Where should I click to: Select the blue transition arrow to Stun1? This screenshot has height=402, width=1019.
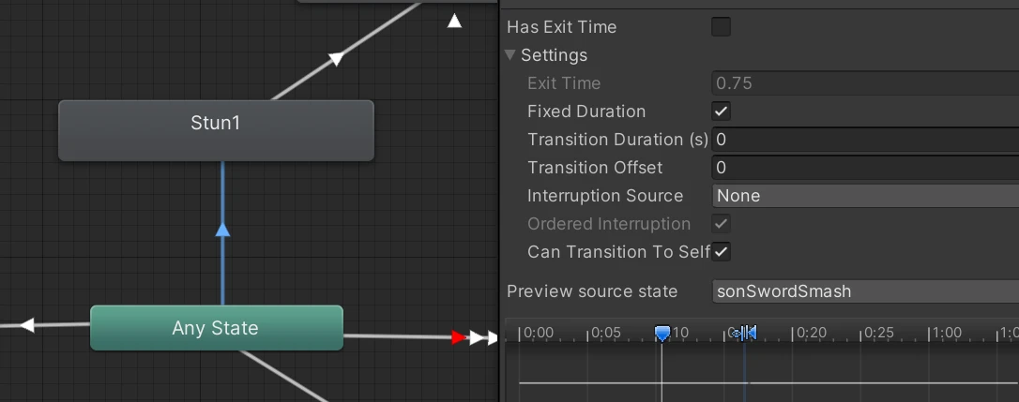click(222, 230)
